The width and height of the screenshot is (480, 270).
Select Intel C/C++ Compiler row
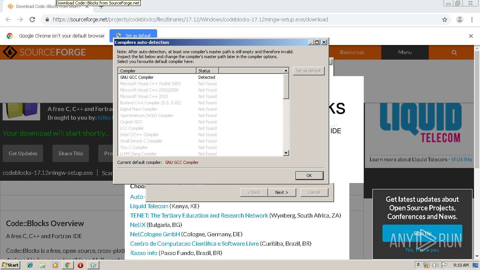click(x=201, y=135)
